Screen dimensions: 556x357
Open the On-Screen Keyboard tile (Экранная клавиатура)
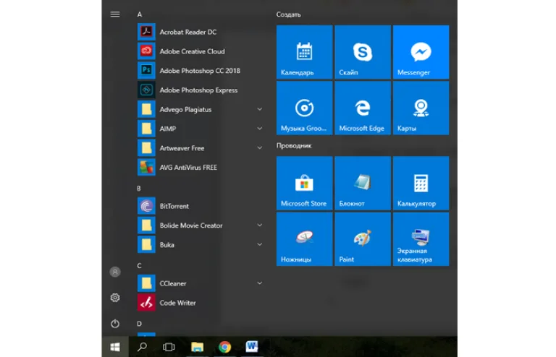(421, 239)
